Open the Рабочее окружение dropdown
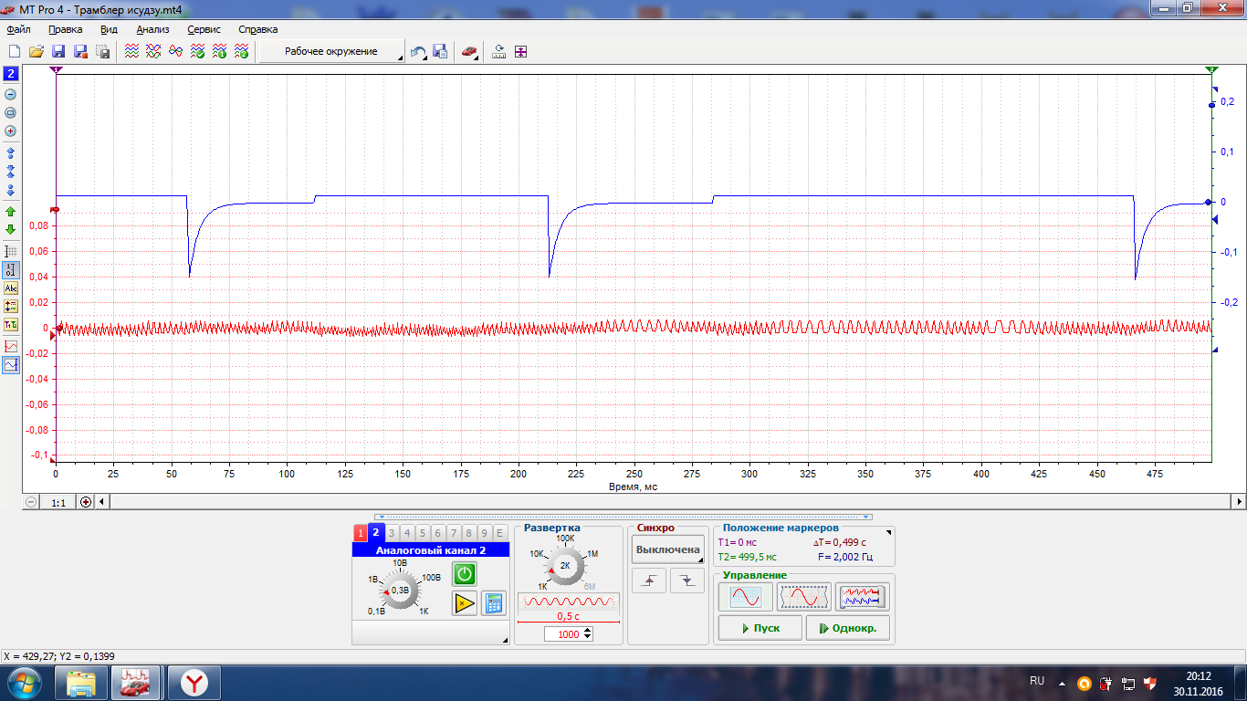Viewport: 1247px width, 701px height. 331,52
